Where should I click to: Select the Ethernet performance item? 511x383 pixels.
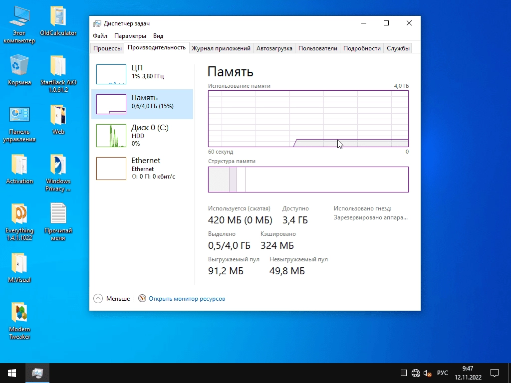142,169
